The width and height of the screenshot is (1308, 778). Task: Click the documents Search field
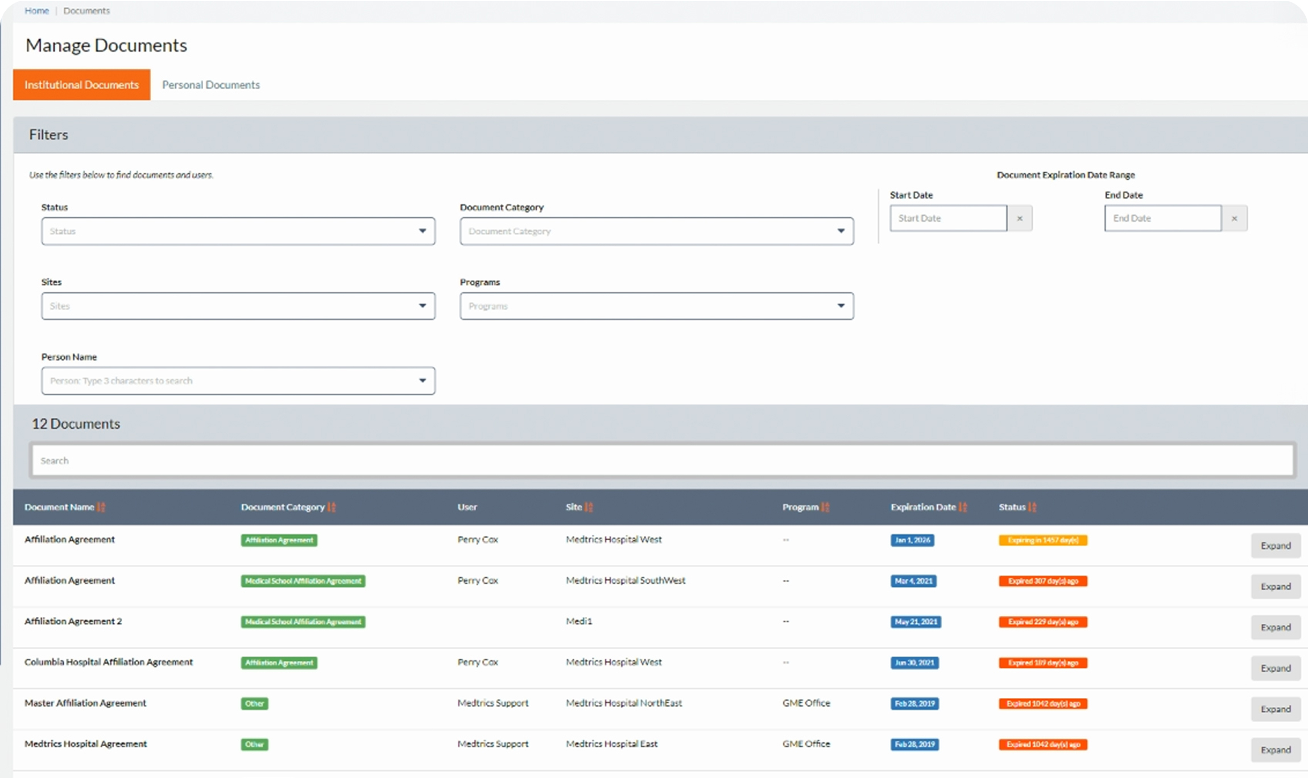(662, 461)
